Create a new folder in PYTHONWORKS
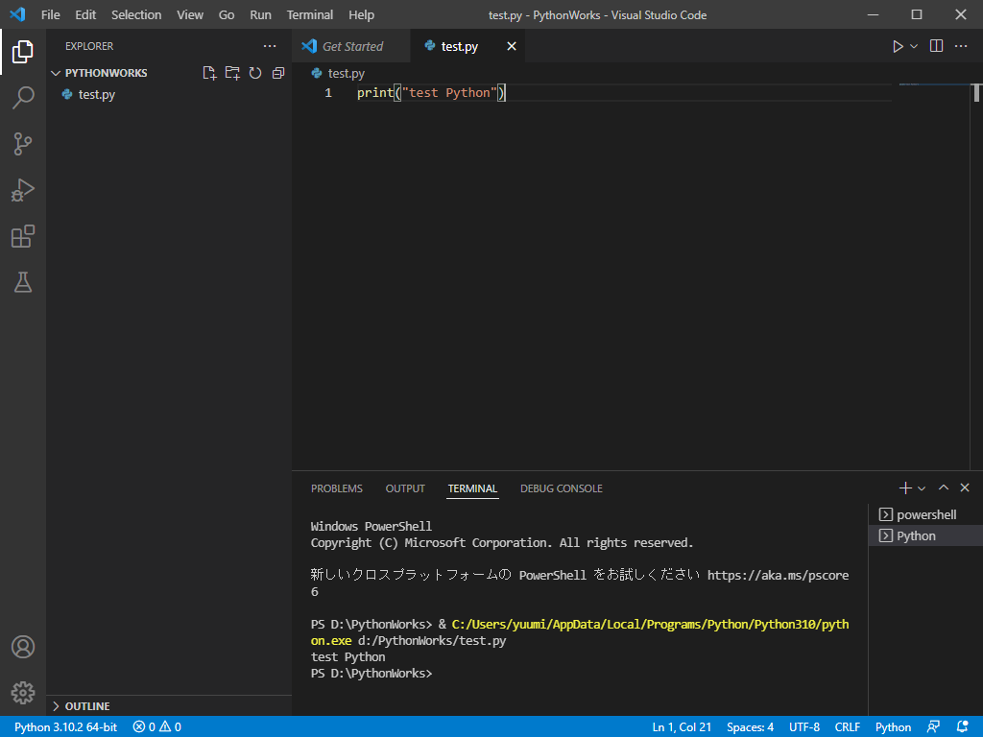983x737 pixels. (x=232, y=72)
